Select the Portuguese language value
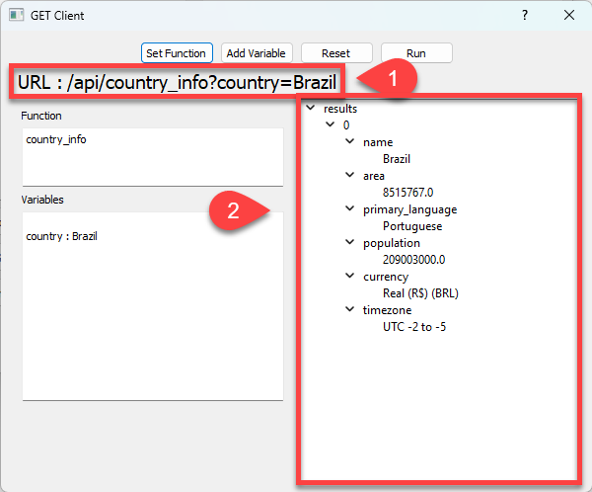This screenshot has width=592, height=492. tap(412, 226)
